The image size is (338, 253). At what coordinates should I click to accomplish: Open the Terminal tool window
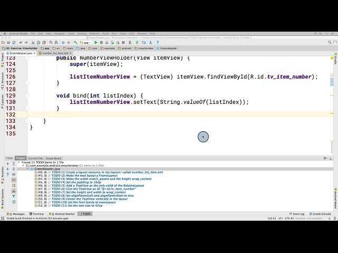(36, 214)
